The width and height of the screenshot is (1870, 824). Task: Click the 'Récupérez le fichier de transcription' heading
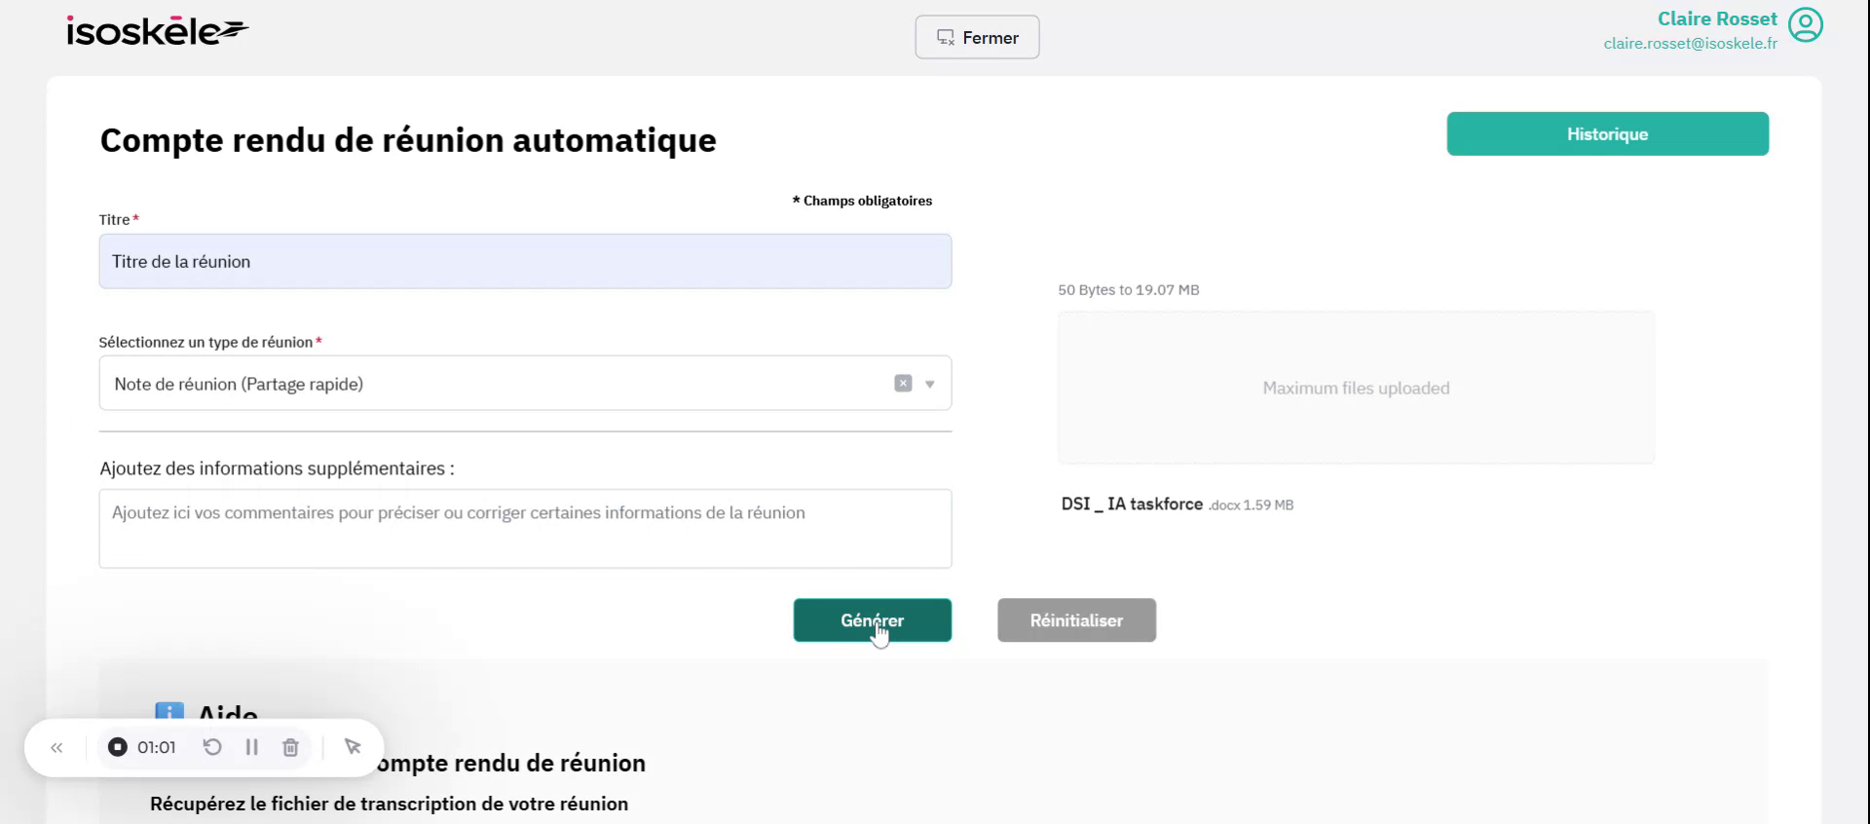coord(389,805)
